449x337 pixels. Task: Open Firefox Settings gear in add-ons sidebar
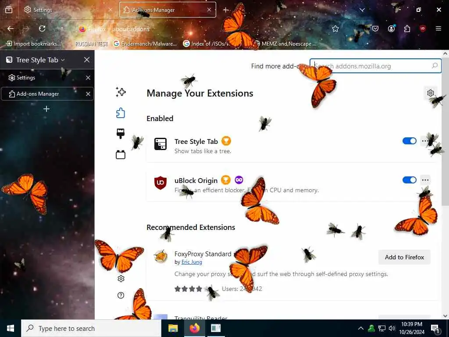121,279
